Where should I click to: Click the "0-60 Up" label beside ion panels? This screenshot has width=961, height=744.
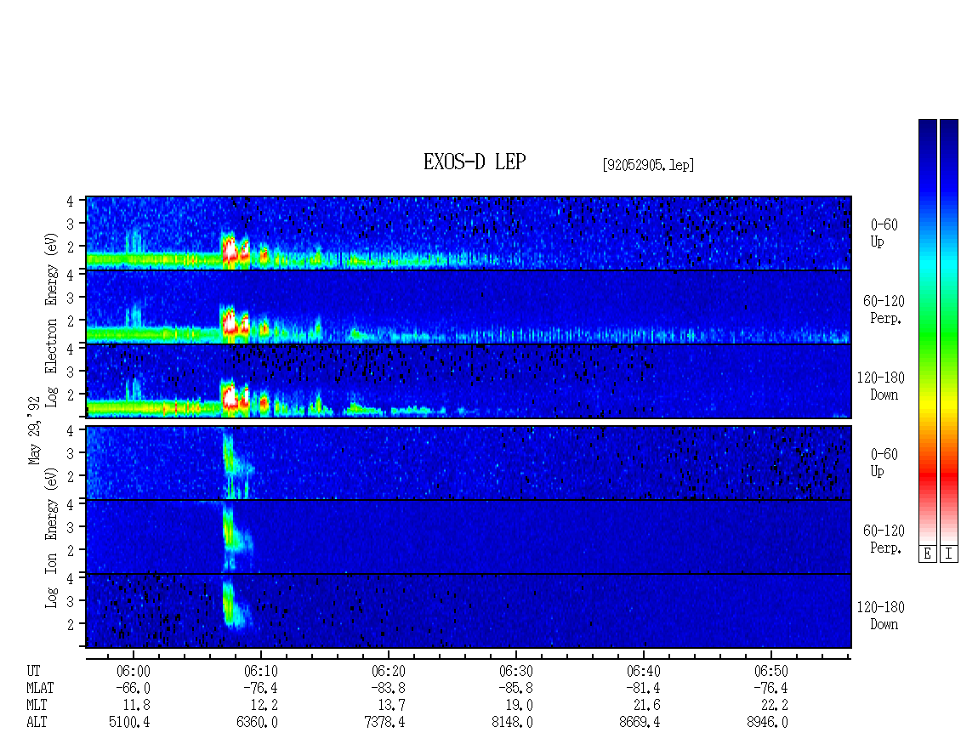(x=884, y=463)
